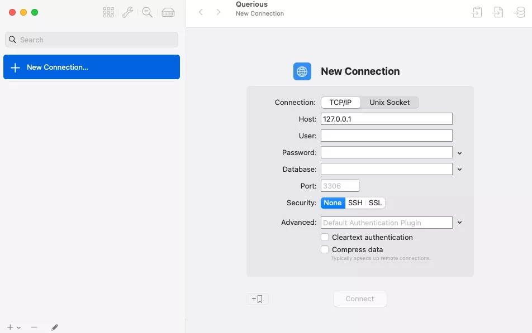Image resolution: width=532 pixels, height=333 pixels.
Task: Enable Compress data checkbox
Action: click(x=325, y=249)
